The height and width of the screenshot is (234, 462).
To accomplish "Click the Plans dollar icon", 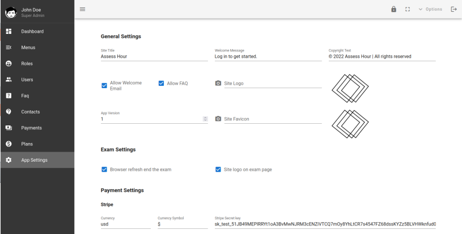I will [x=9, y=144].
